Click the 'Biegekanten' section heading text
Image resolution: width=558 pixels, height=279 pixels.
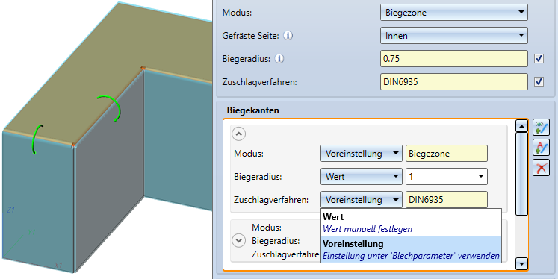252,110
